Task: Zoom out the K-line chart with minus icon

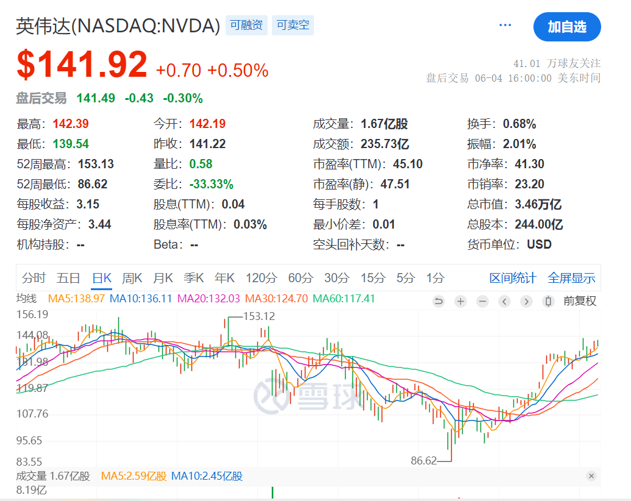Action: click(482, 301)
